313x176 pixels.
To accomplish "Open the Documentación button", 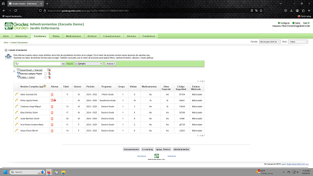I will tap(131, 149).
